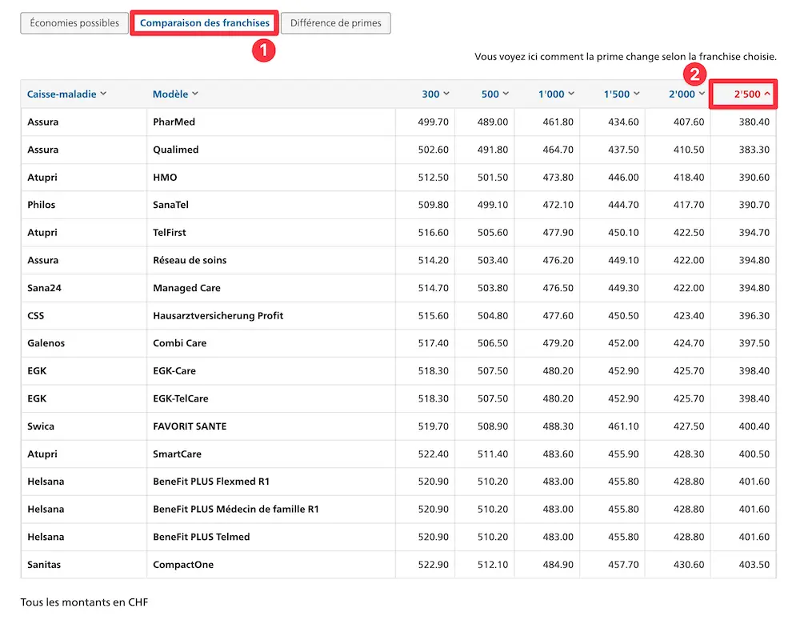Screen dimensions: 800x620
Task: Select Helsana BeneFit PLUS Telmed model
Action: pos(201,537)
